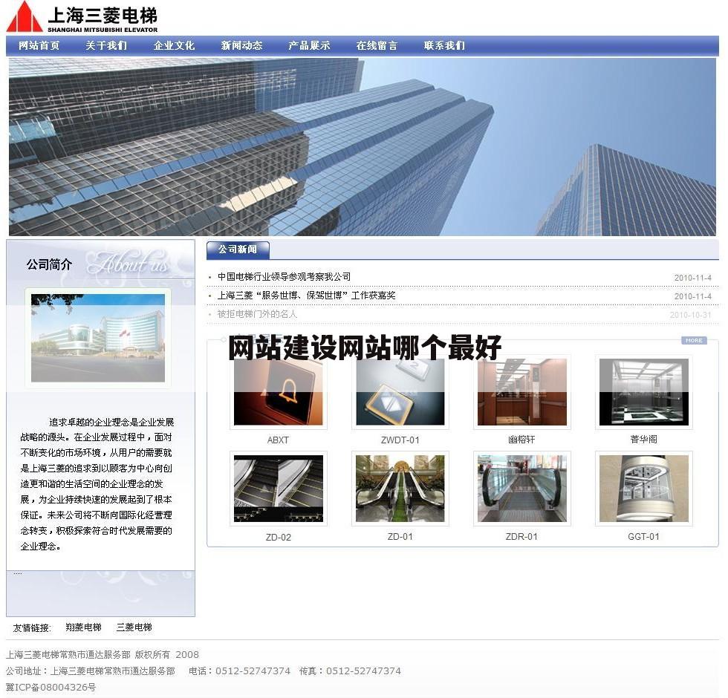728x698 pixels.
Task: Open the 联系我们 contact menu item
Action: 444,45
